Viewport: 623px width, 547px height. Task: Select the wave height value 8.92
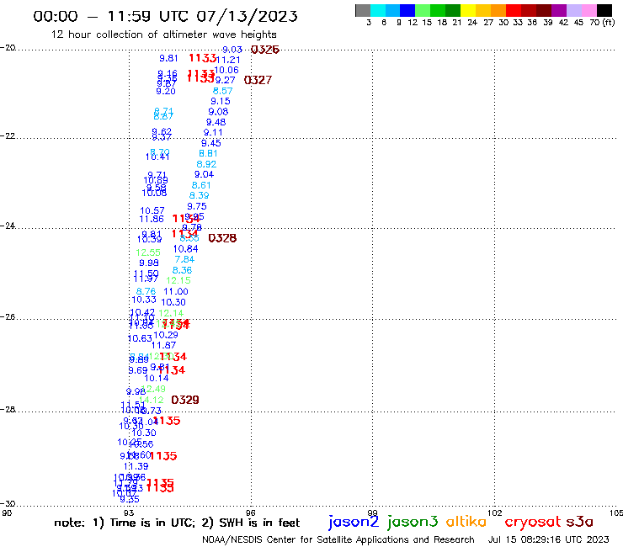click(x=206, y=164)
